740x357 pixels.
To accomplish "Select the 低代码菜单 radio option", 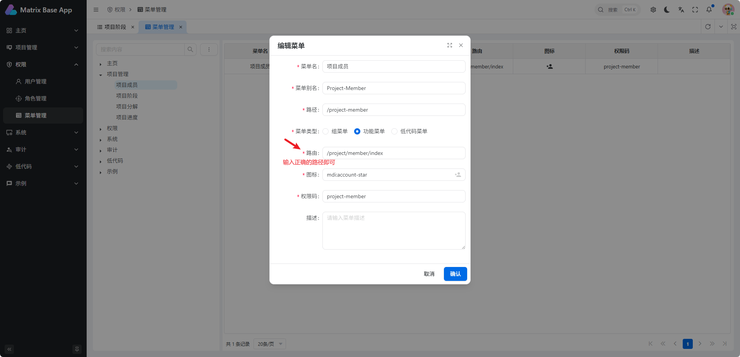I will point(394,131).
